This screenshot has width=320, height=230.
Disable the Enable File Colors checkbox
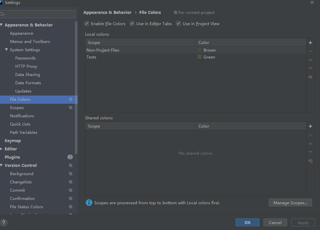[x=87, y=24]
